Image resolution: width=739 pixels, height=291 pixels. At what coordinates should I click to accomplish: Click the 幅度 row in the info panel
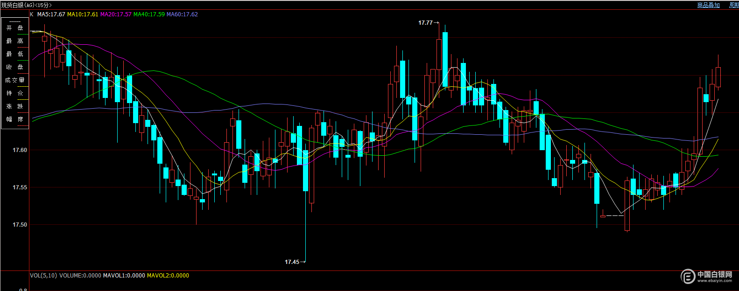[15, 119]
